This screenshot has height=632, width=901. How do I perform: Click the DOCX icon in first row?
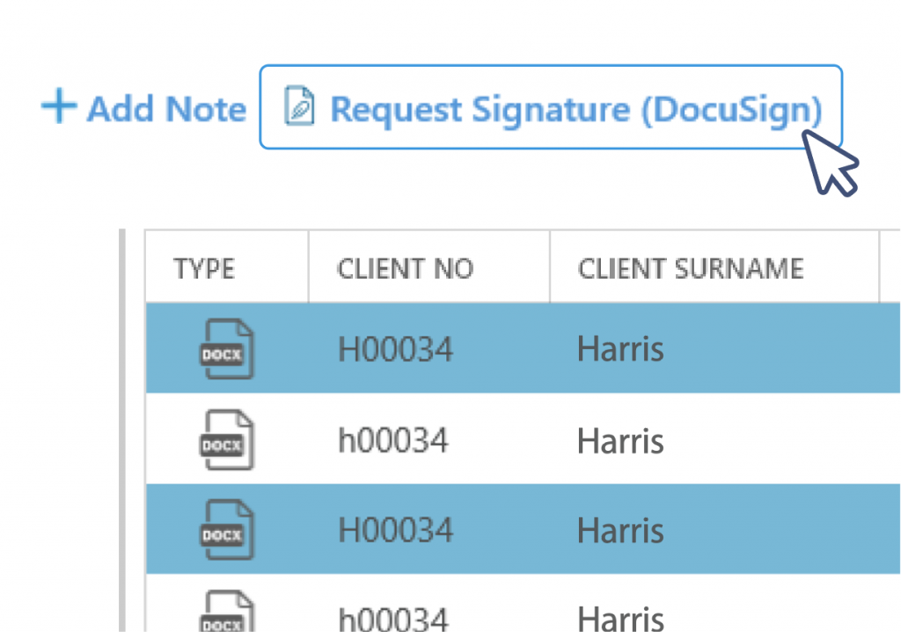click(x=226, y=349)
